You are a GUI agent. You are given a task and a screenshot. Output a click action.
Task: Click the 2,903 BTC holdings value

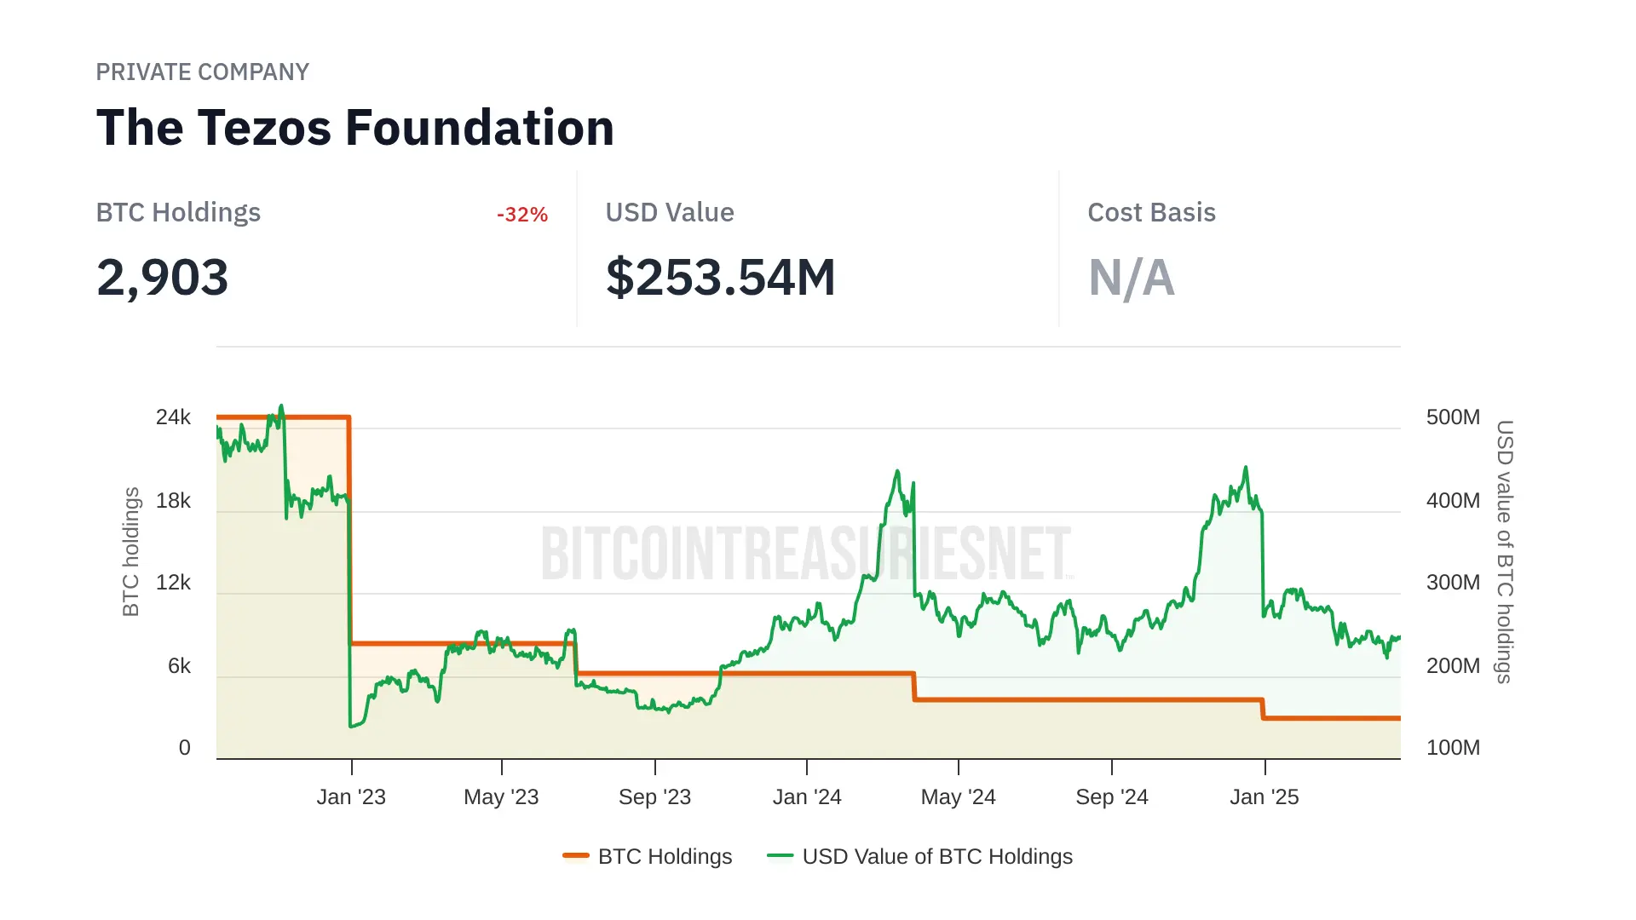coord(163,278)
